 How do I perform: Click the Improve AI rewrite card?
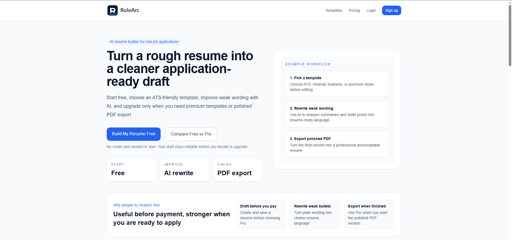pyautogui.click(x=185, y=170)
